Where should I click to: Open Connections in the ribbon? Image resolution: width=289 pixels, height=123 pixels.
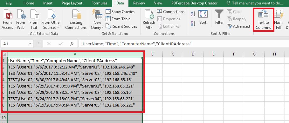tap(171, 12)
